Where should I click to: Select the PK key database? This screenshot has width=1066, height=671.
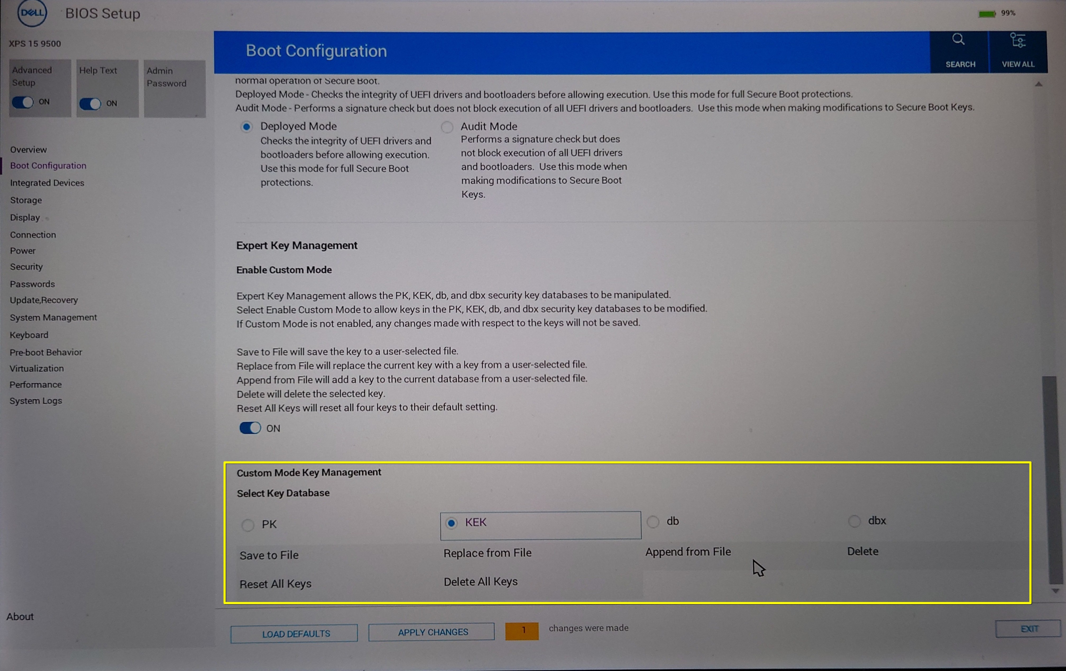[248, 525]
